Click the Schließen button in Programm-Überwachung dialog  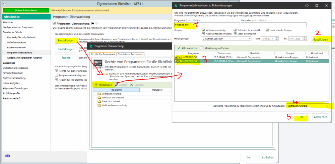pyautogui.click(x=268, y=158)
